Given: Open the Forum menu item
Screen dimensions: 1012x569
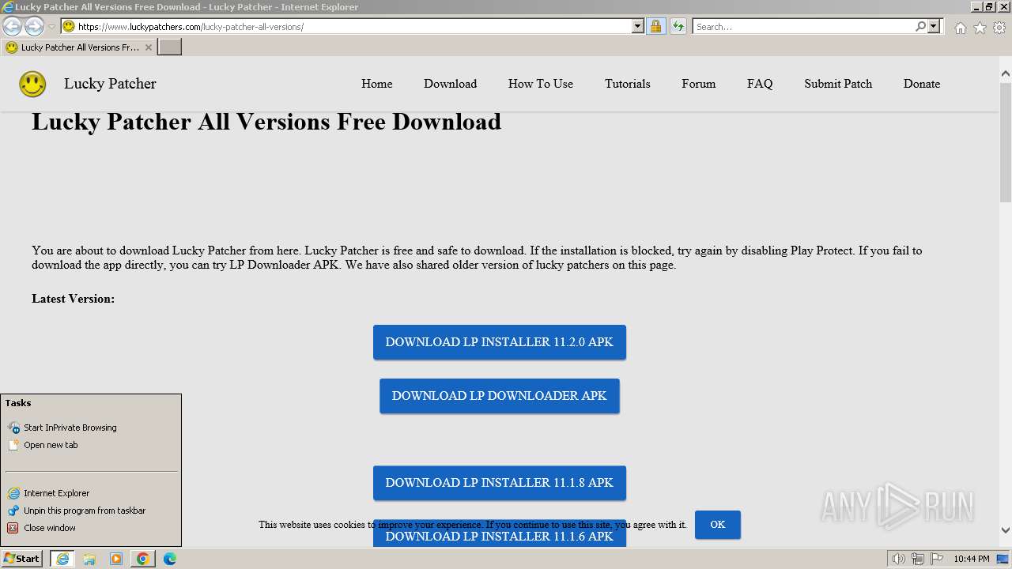Looking at the screenshot, I should pos(698,84).
